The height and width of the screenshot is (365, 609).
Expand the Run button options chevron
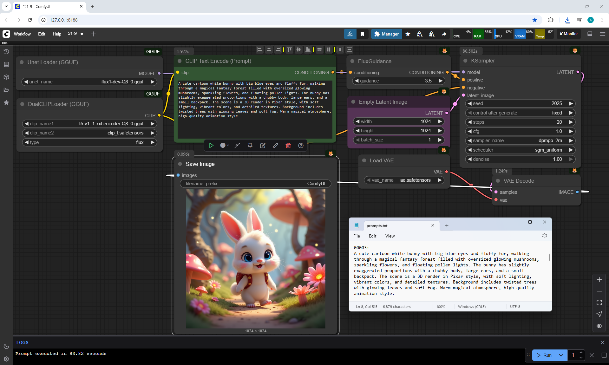[561, 355]
